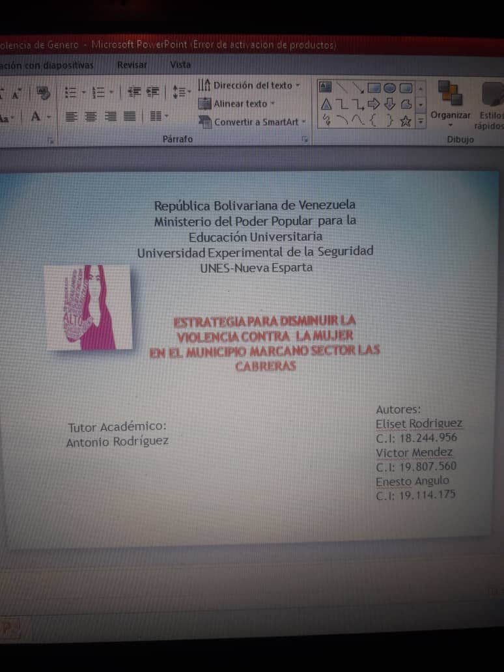Center the paragraph text
This screenshot has width=504, height=672.
click(x=91, y=117)
